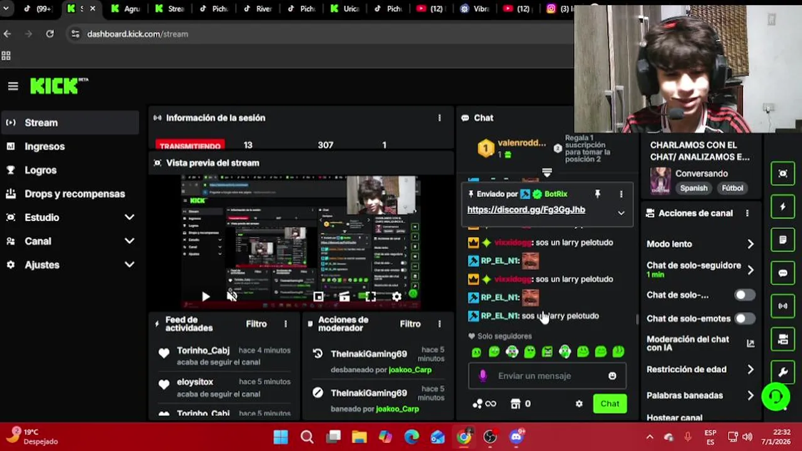Open the stream preview settings gear
Viewport: 802px width, 451px height.
(397, 296)
